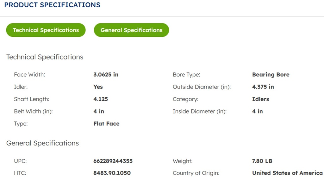Click the Country of Origin label

(x=196, y=173)
